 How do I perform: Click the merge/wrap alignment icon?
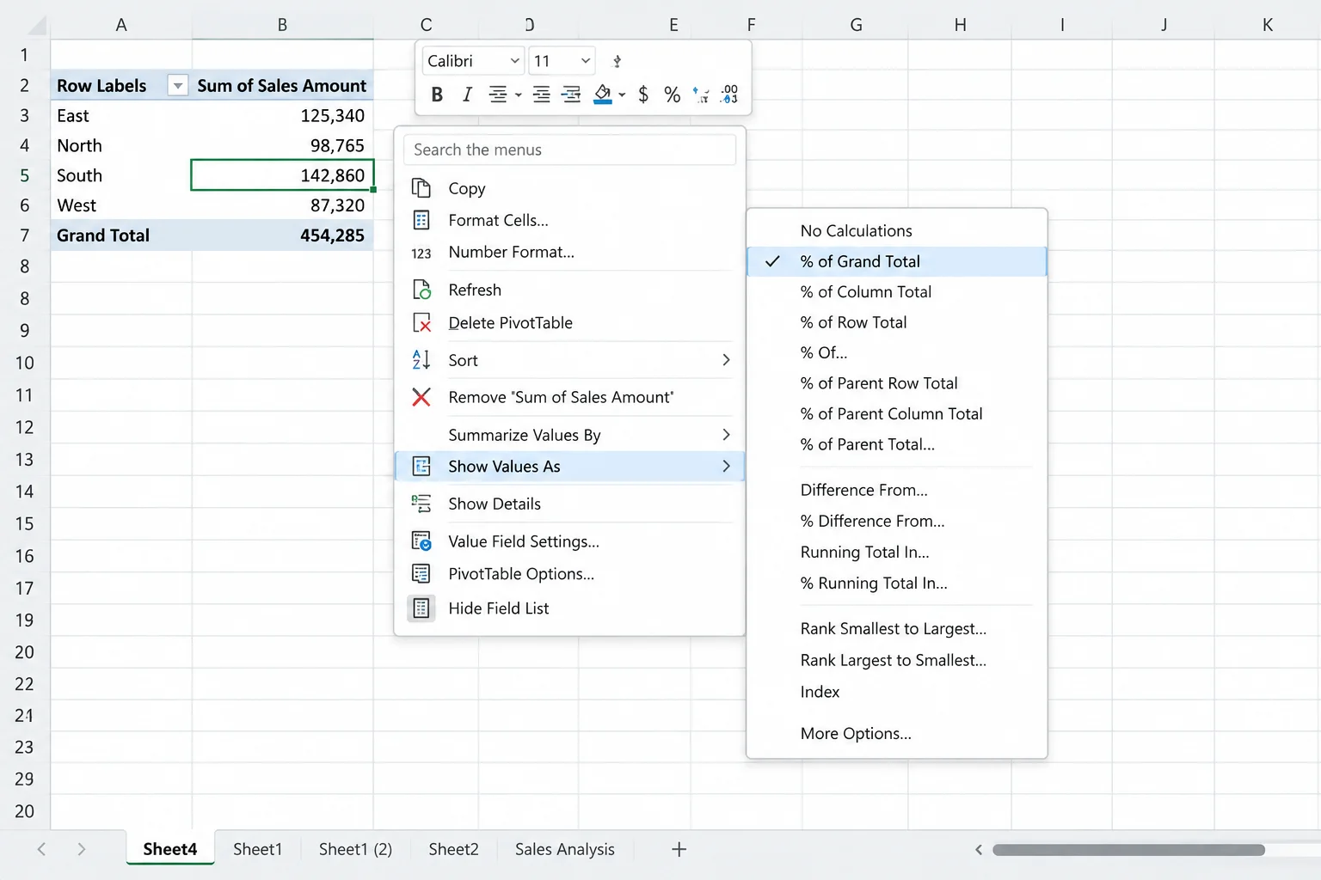571,95
